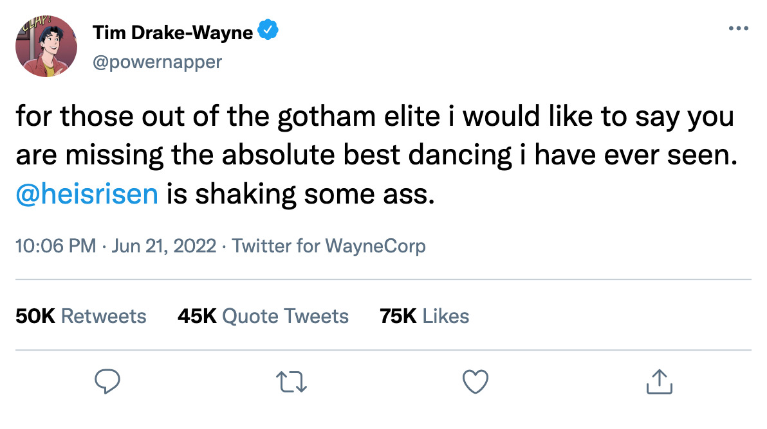Open the @powernapper handle

pos(158,62)
